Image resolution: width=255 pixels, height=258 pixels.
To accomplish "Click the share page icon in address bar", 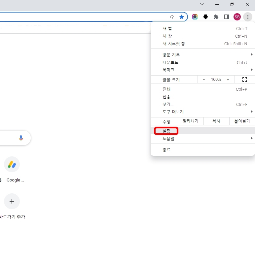I will (x=171, y=17).
